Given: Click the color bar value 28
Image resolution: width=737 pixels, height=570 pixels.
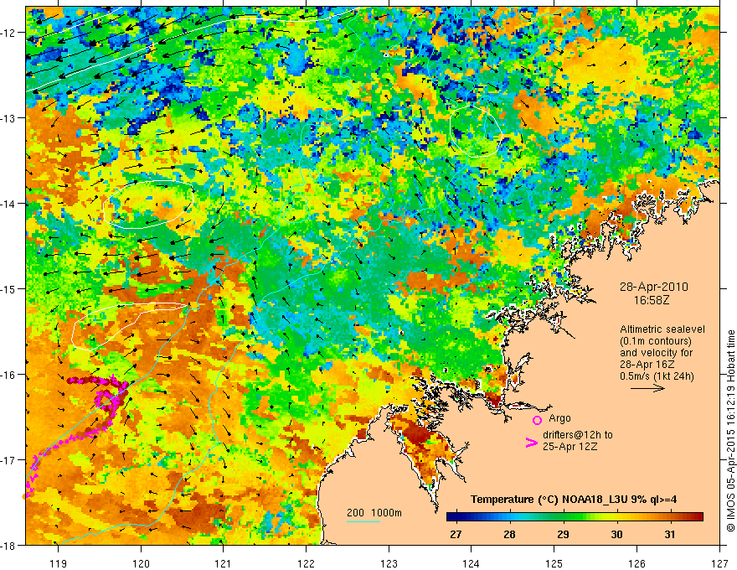Looking at the screenshot, I should pyautogui.click(x=509, y=534).
